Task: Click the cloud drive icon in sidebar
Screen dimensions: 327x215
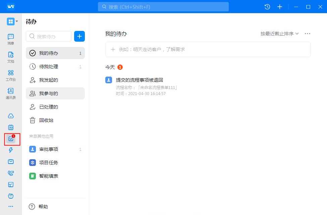Action: [11, 116]
